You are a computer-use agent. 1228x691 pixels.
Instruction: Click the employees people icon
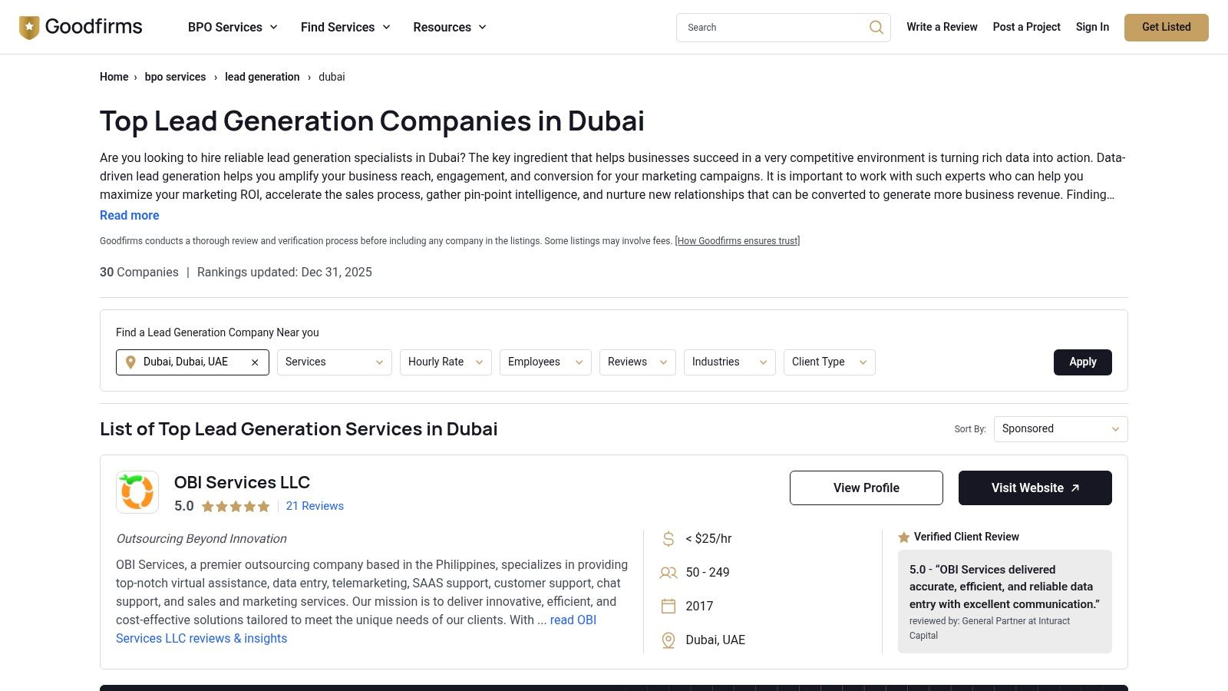[667, 572]
